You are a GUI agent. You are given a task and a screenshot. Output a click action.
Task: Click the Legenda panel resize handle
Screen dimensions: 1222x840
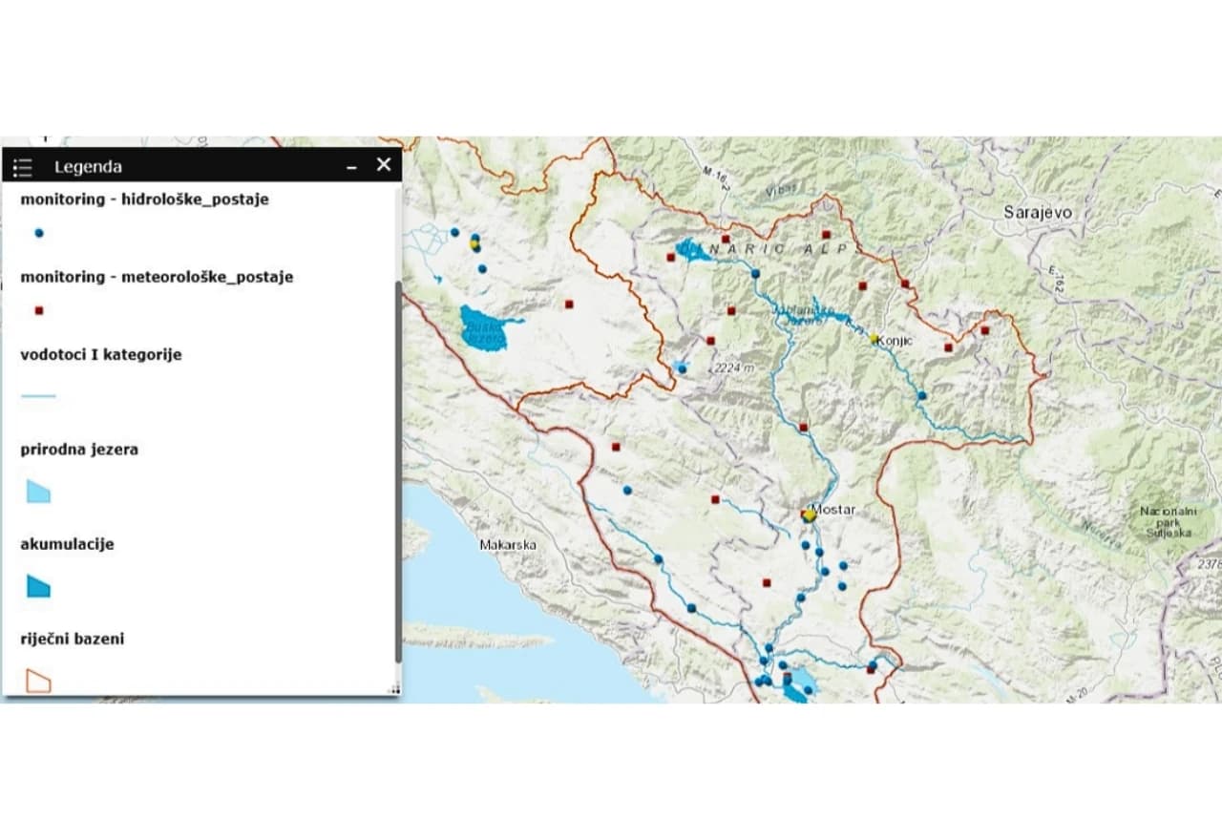(x=393, y=688)
